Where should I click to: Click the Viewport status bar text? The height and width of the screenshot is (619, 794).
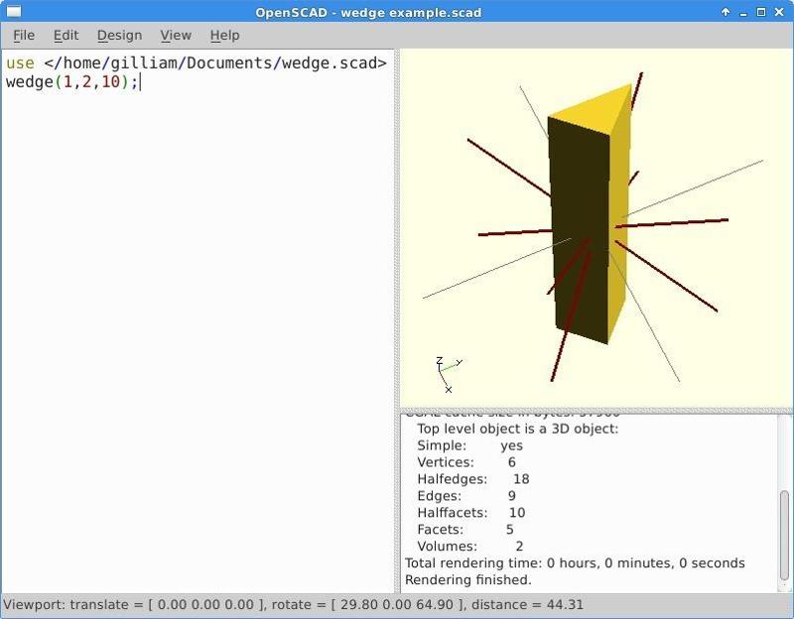coord(293,605)
